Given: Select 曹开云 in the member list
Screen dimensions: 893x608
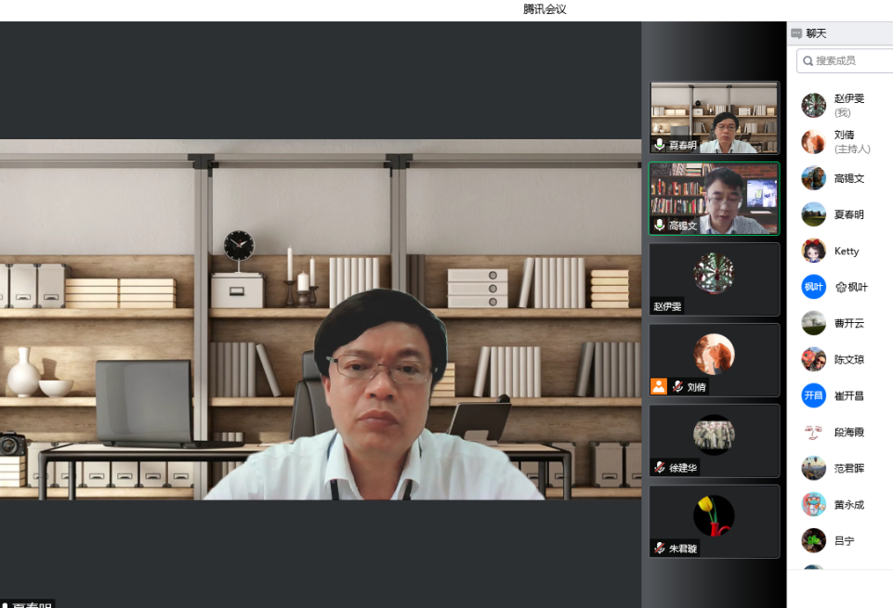Looking at the screenshot, I should (847, 323).
